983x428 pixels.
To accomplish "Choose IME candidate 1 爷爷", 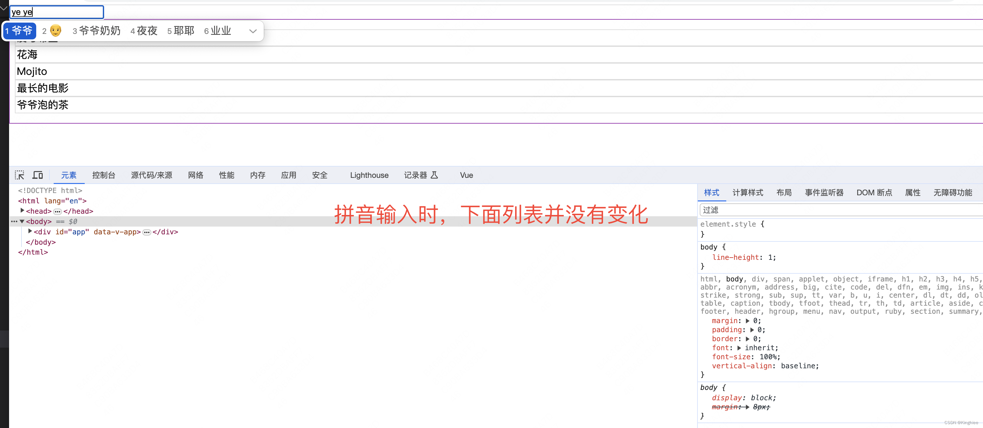I will (19, 31).
